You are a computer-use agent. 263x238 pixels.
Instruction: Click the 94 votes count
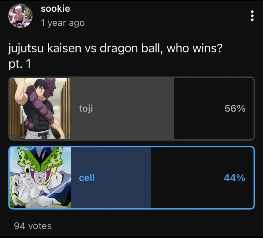[x=33, y=226]
